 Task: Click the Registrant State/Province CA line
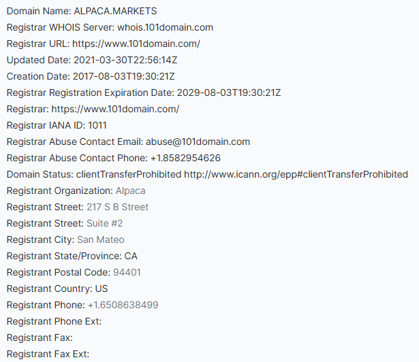pyautogui.click(x=73, y=256)
